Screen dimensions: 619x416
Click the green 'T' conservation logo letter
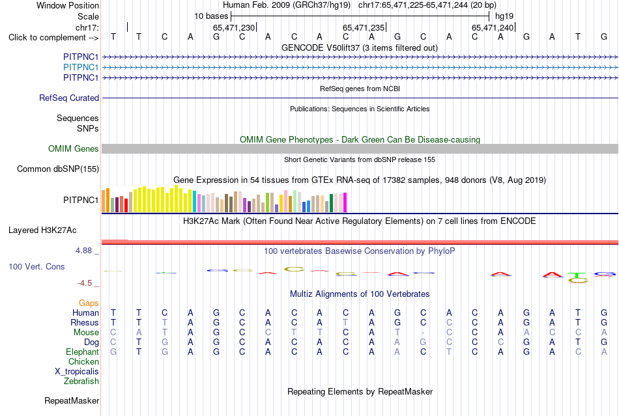pyautogui.click(x=578, y=275)
